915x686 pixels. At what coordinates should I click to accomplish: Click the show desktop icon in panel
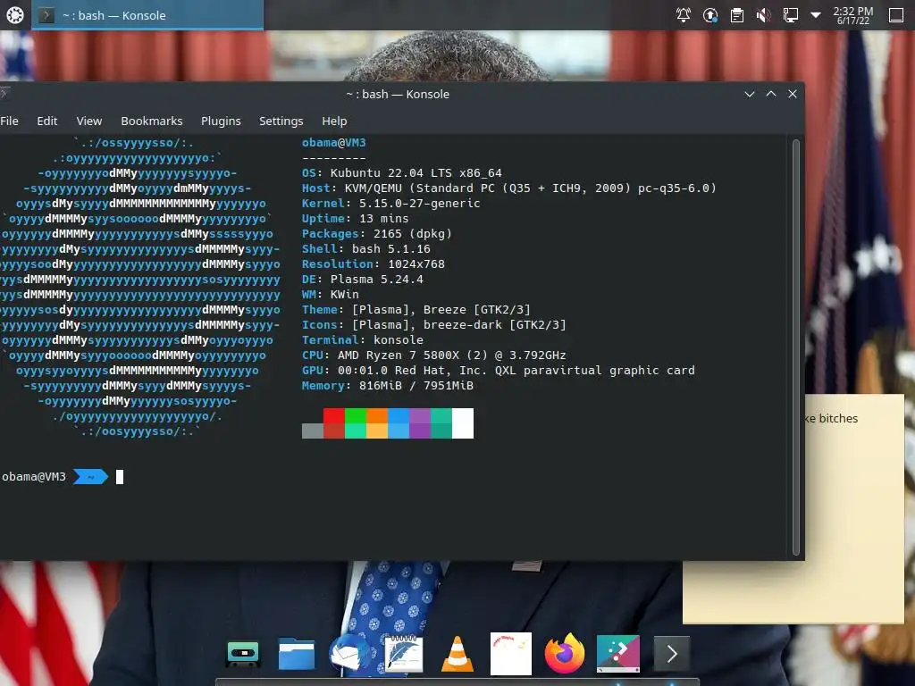[896, 15]
